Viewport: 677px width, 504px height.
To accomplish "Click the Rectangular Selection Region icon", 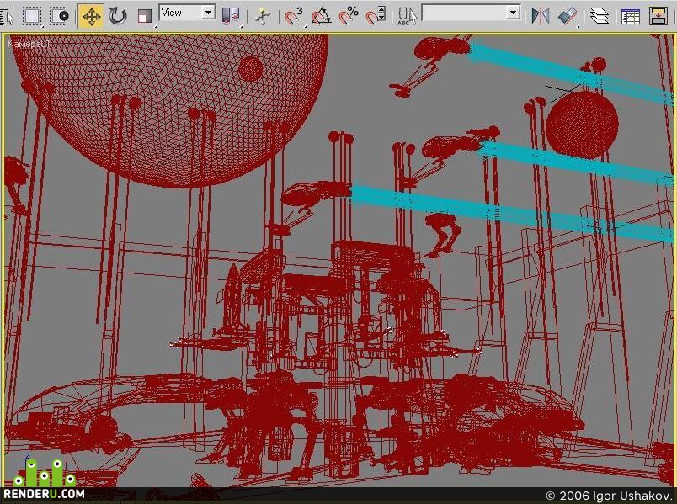I will [32, 16].
